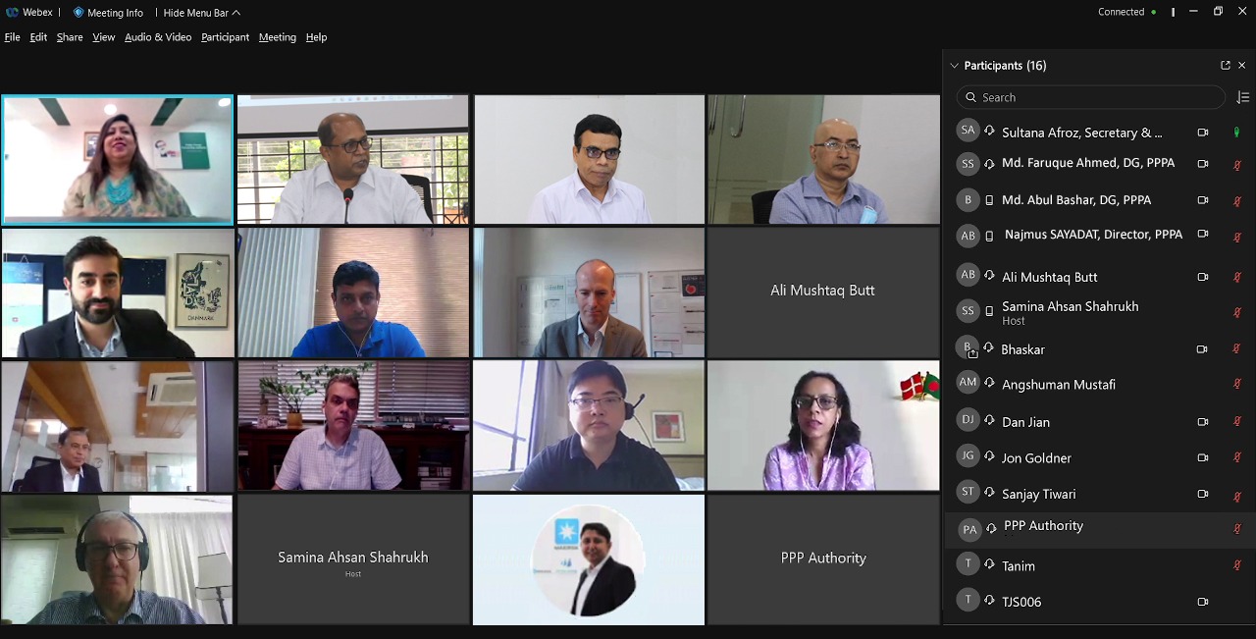Click the participant Search field
The height and width of the screenshot is (639, 1256).
click(1090, 97)
